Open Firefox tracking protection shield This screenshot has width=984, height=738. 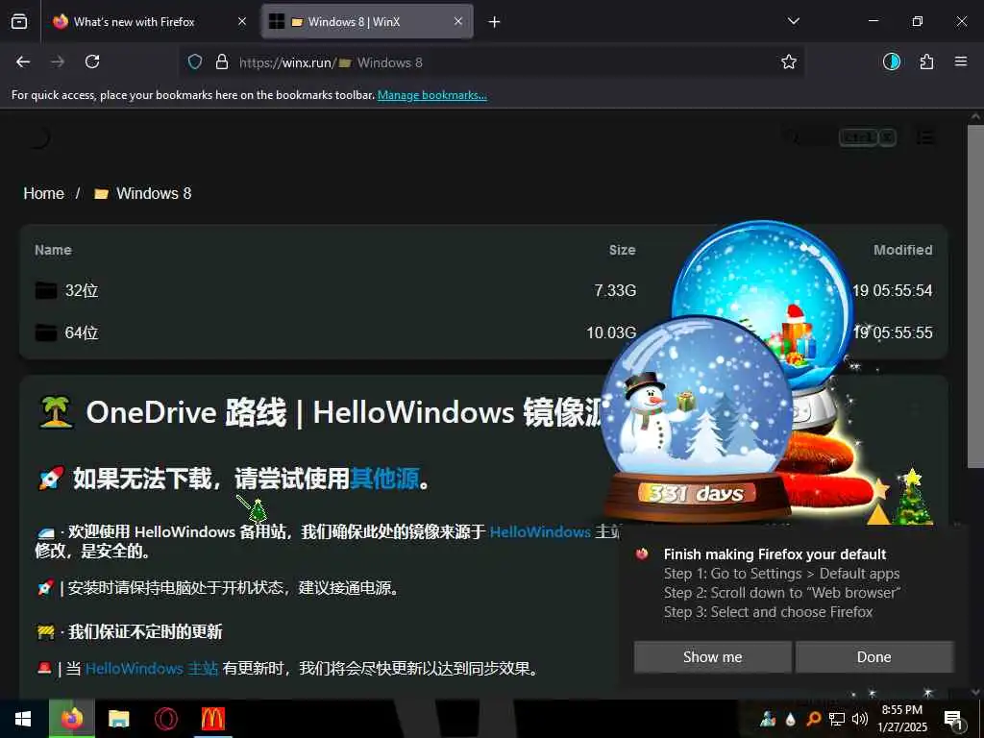[x=195, y=61]
